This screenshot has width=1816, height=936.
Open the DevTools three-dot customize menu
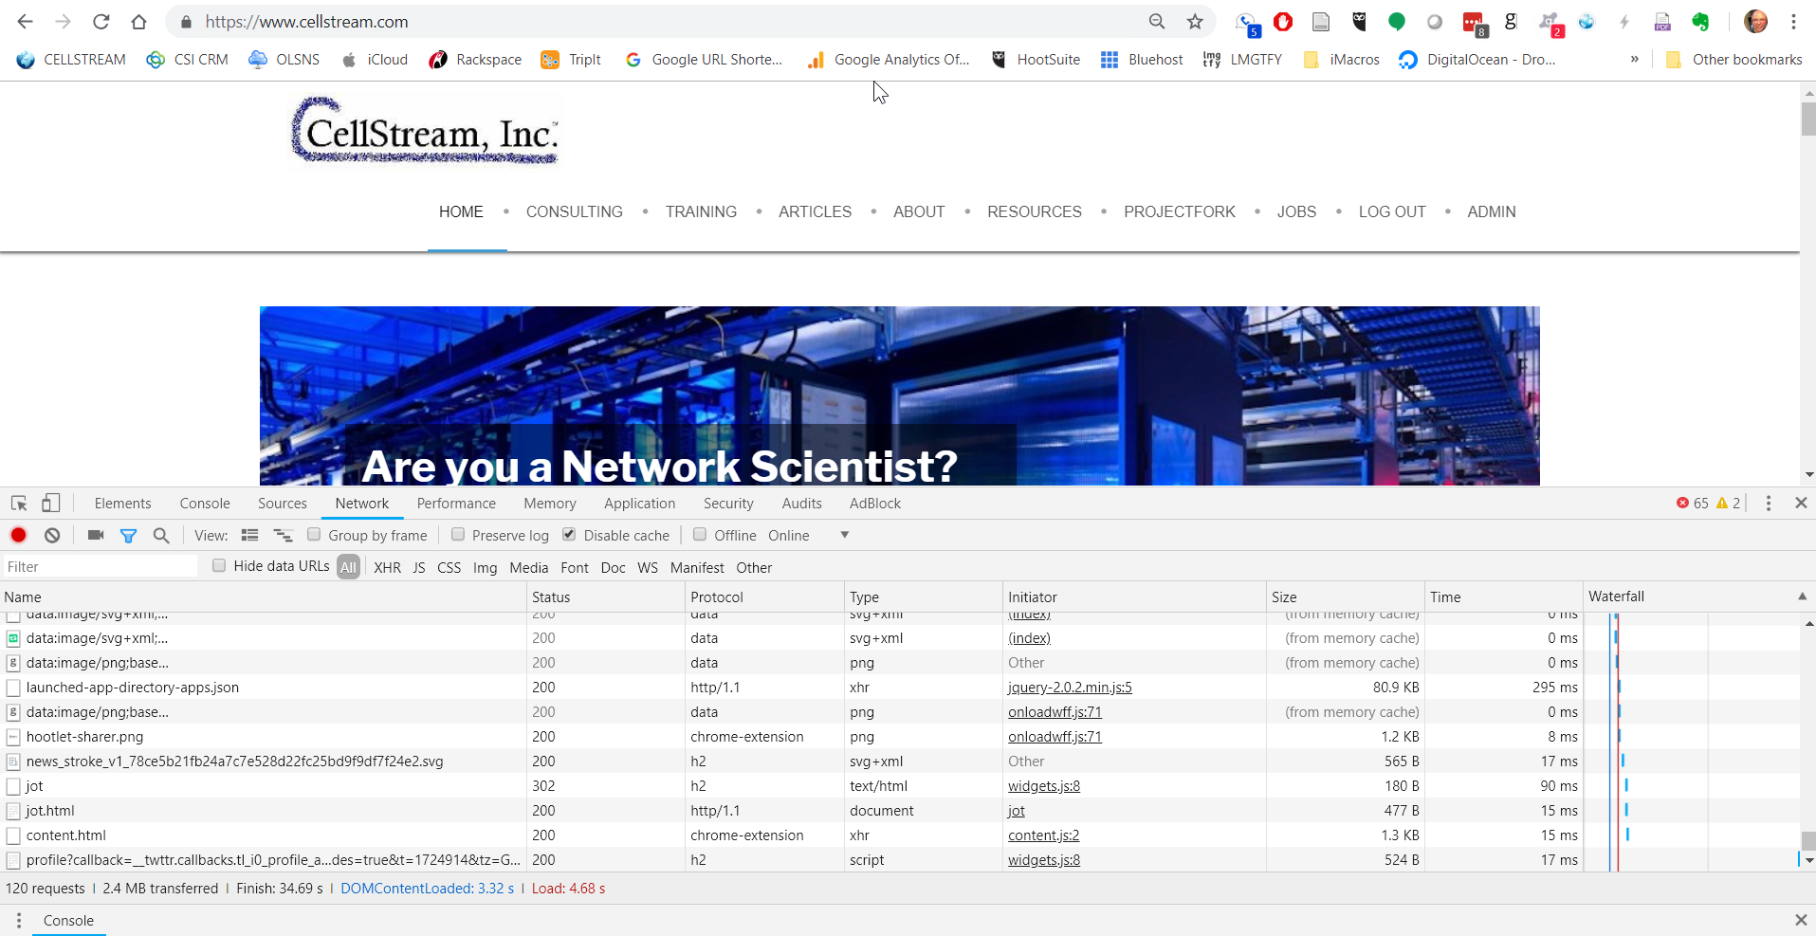tap(1768, 504)
